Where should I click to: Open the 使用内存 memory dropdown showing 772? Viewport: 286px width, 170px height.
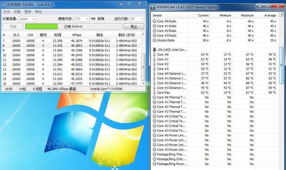pos(82,19)
